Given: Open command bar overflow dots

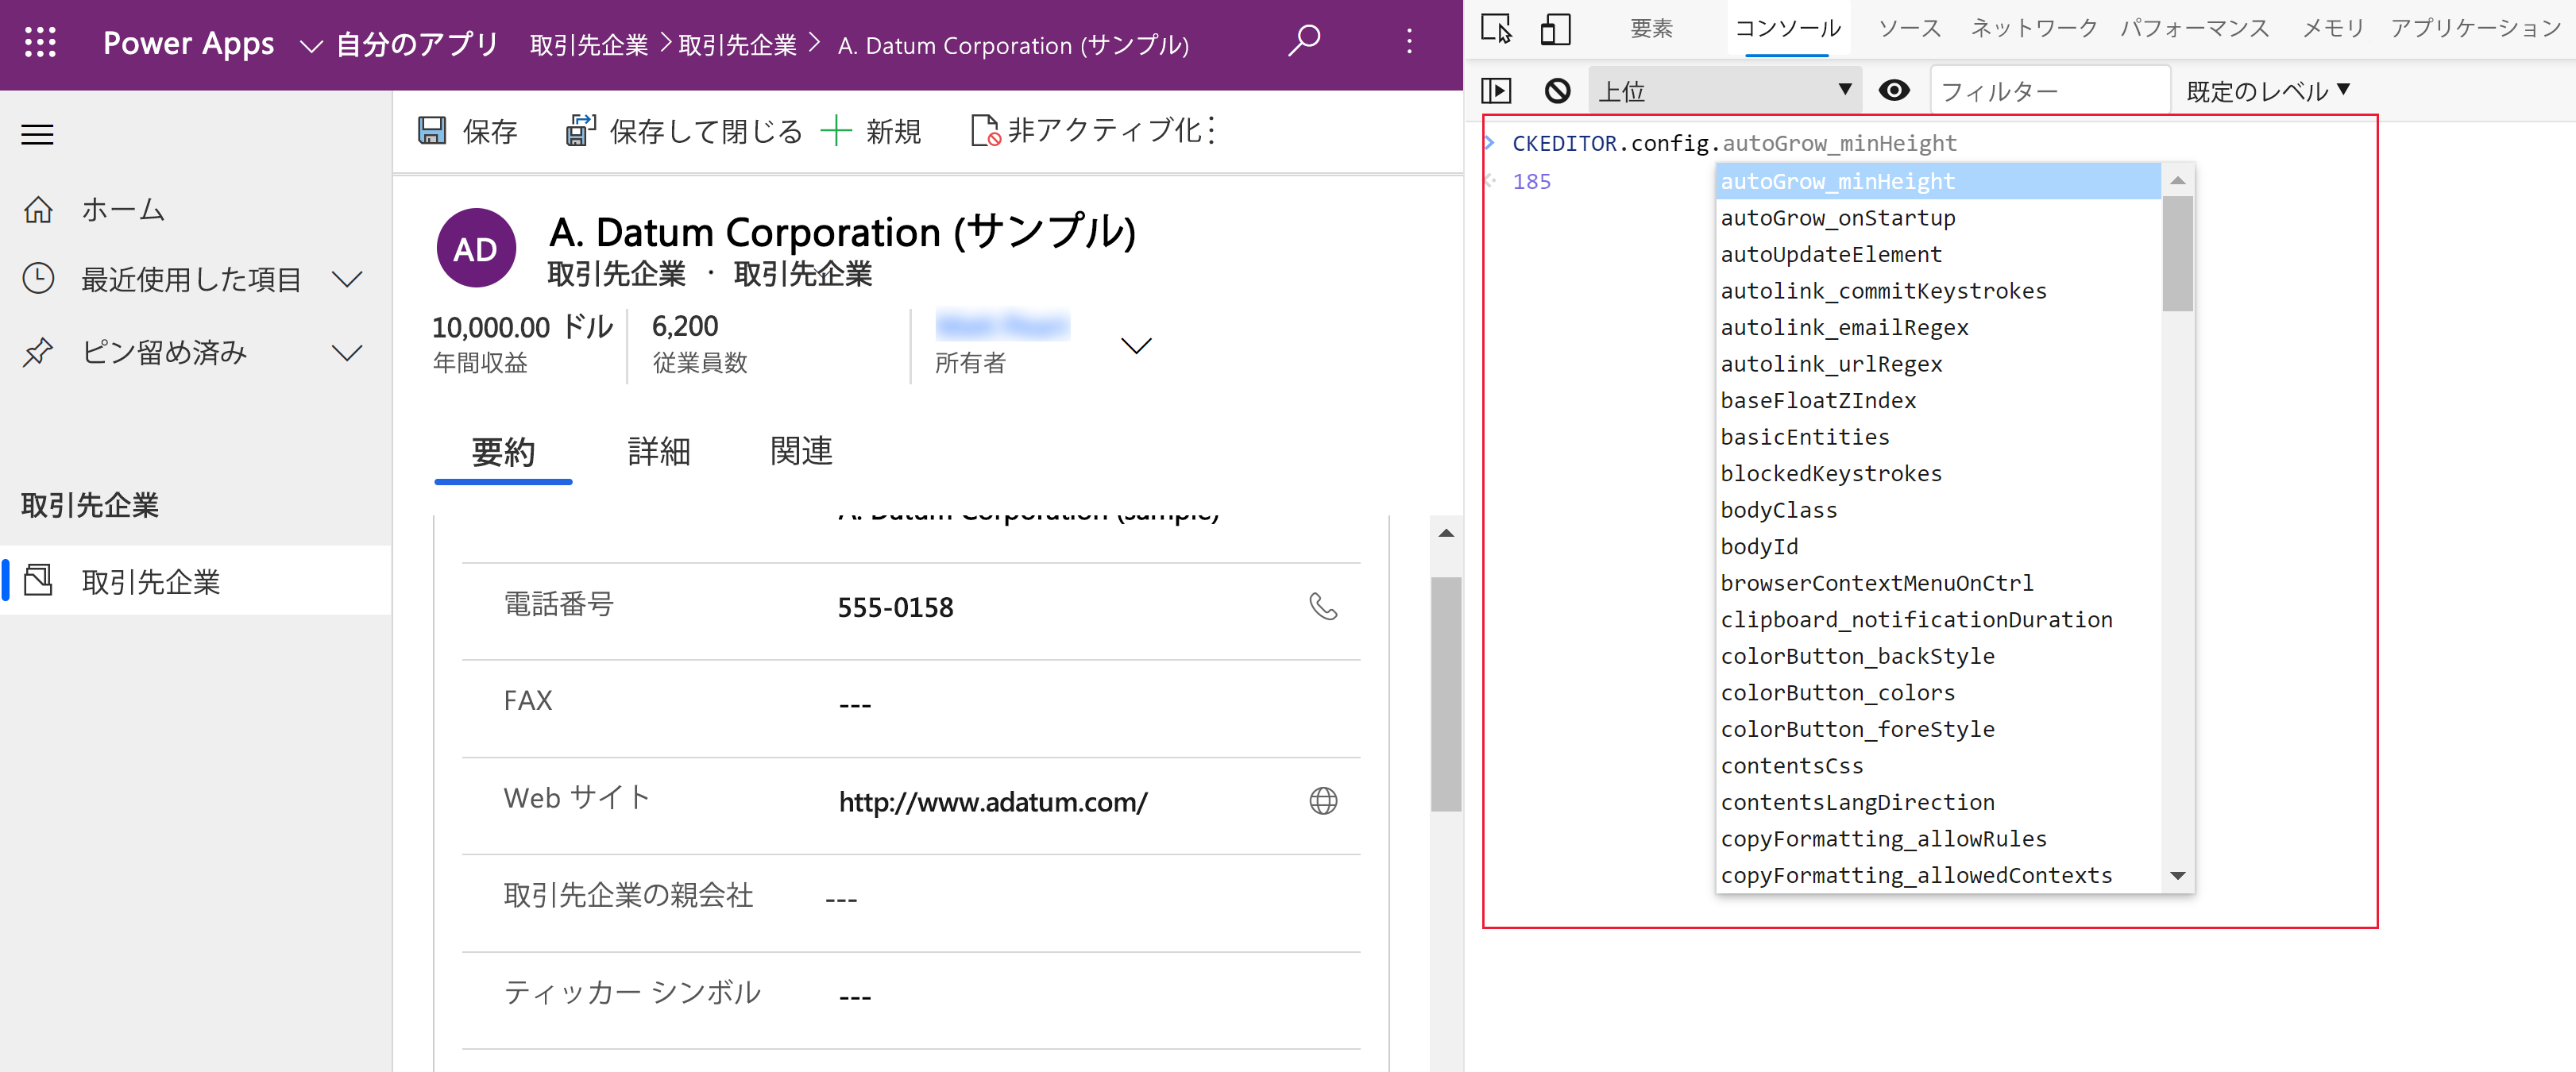Looking at the screenshot, I should (1211, 130).
